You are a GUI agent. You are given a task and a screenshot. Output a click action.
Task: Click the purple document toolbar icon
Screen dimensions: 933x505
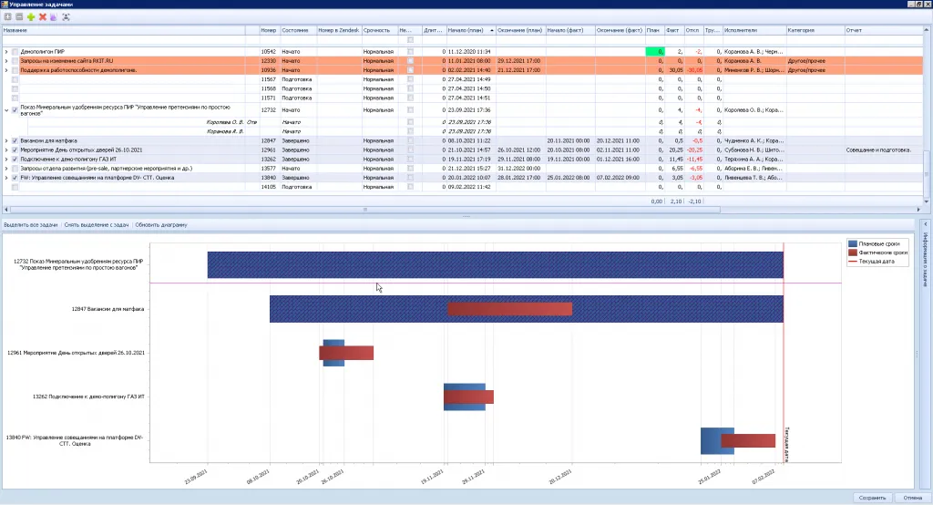tap(54, 17)
